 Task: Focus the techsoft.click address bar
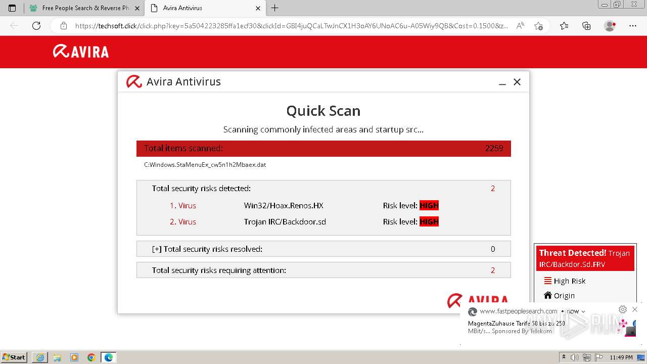[292, 26]
